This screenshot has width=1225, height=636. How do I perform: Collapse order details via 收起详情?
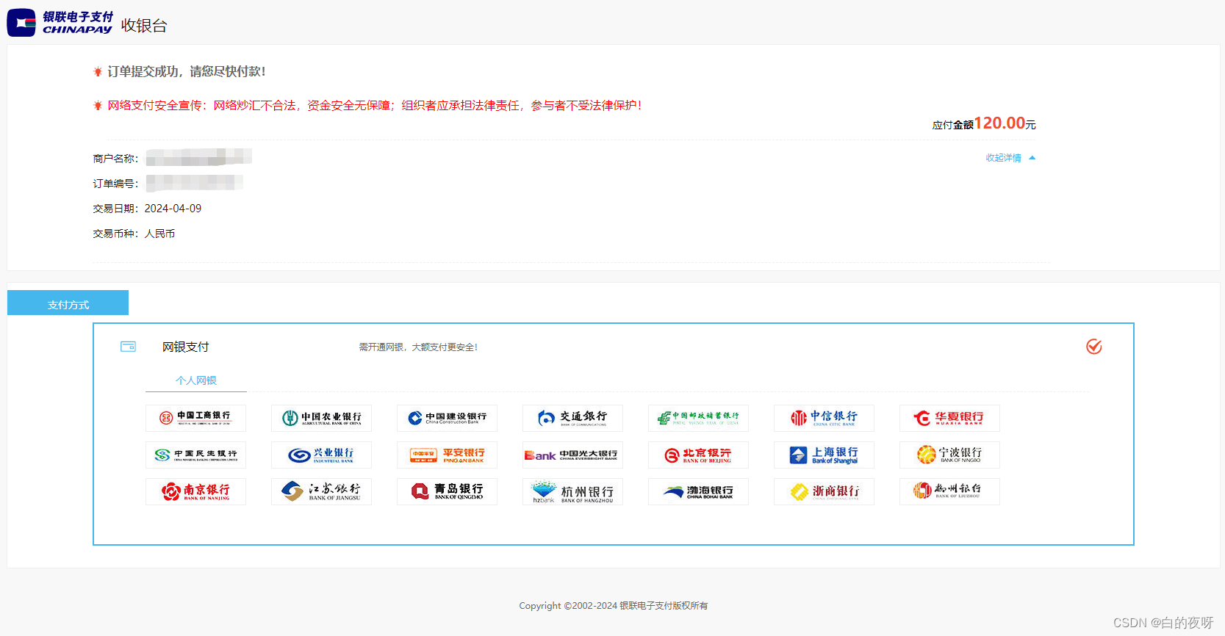click(1003, 158)
